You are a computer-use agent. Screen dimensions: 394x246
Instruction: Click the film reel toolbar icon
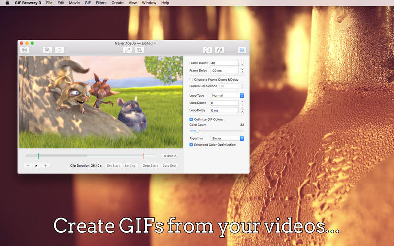[24, 50]
